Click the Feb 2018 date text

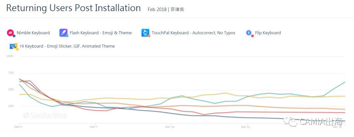pos(157,9)
